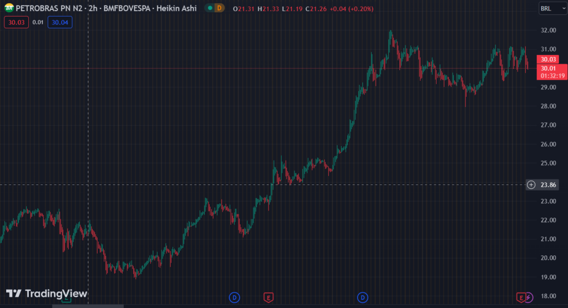Click the 23.00 price scale label
Viewport: 568px width, 308px height.
pos(548,201)
